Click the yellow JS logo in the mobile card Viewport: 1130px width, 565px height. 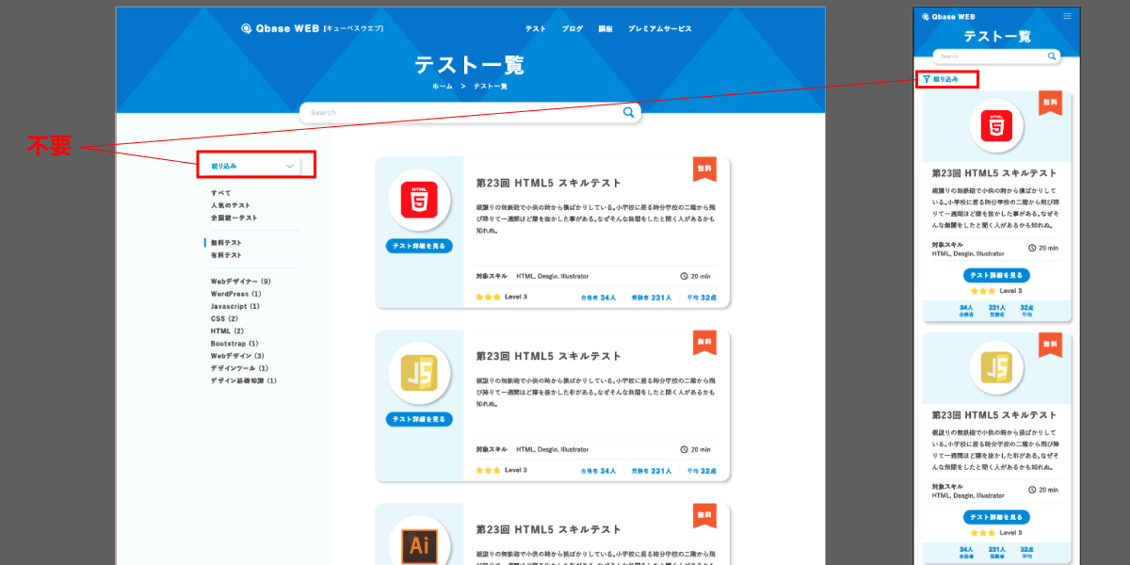[x=996, y=368]
